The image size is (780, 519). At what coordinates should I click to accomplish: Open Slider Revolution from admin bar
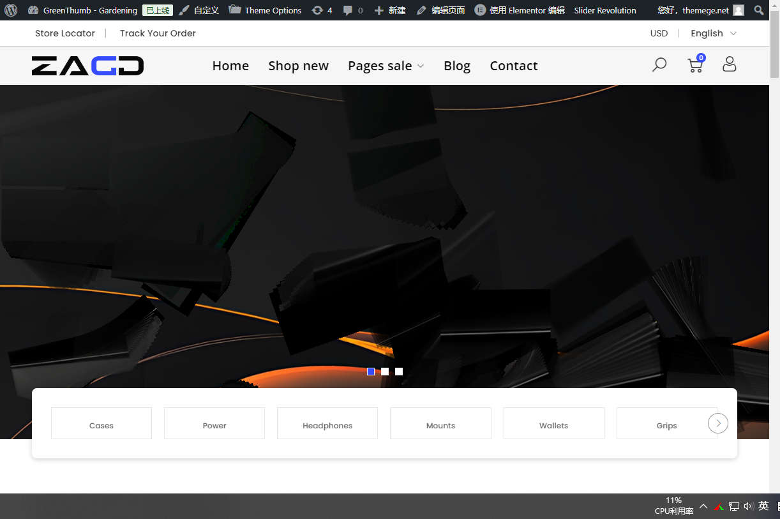[x=605, y=10]
